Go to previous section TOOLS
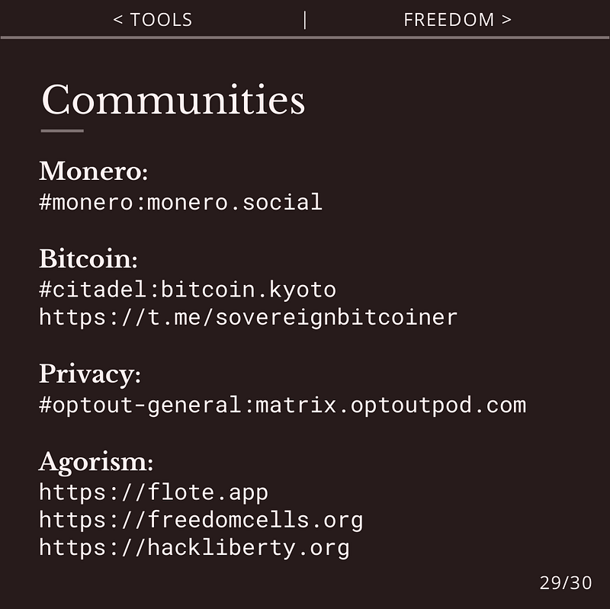Viewport: 610px width, 609px height. click(152, 20)
